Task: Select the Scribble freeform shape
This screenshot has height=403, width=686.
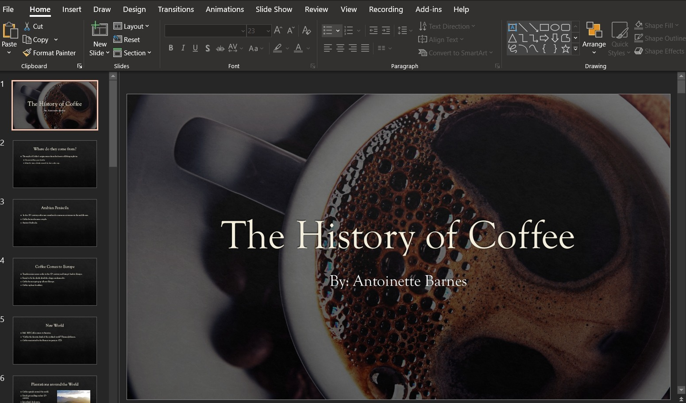Action: coord(513,49)
